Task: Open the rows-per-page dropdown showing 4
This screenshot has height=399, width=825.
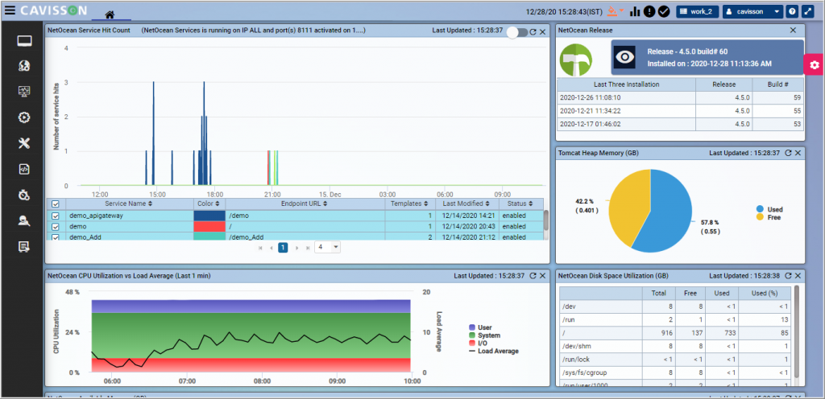Action: coord(327,247)
